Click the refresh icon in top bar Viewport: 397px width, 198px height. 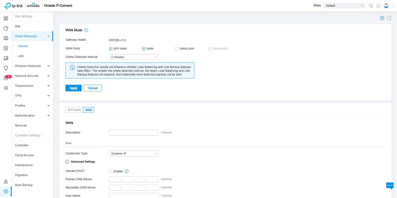(x=378, y=6)
